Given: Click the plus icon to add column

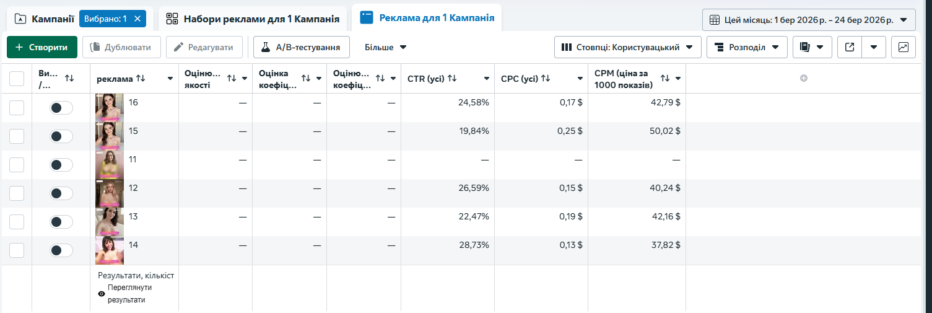Looking at the screenshot, I should pos(804,78).
